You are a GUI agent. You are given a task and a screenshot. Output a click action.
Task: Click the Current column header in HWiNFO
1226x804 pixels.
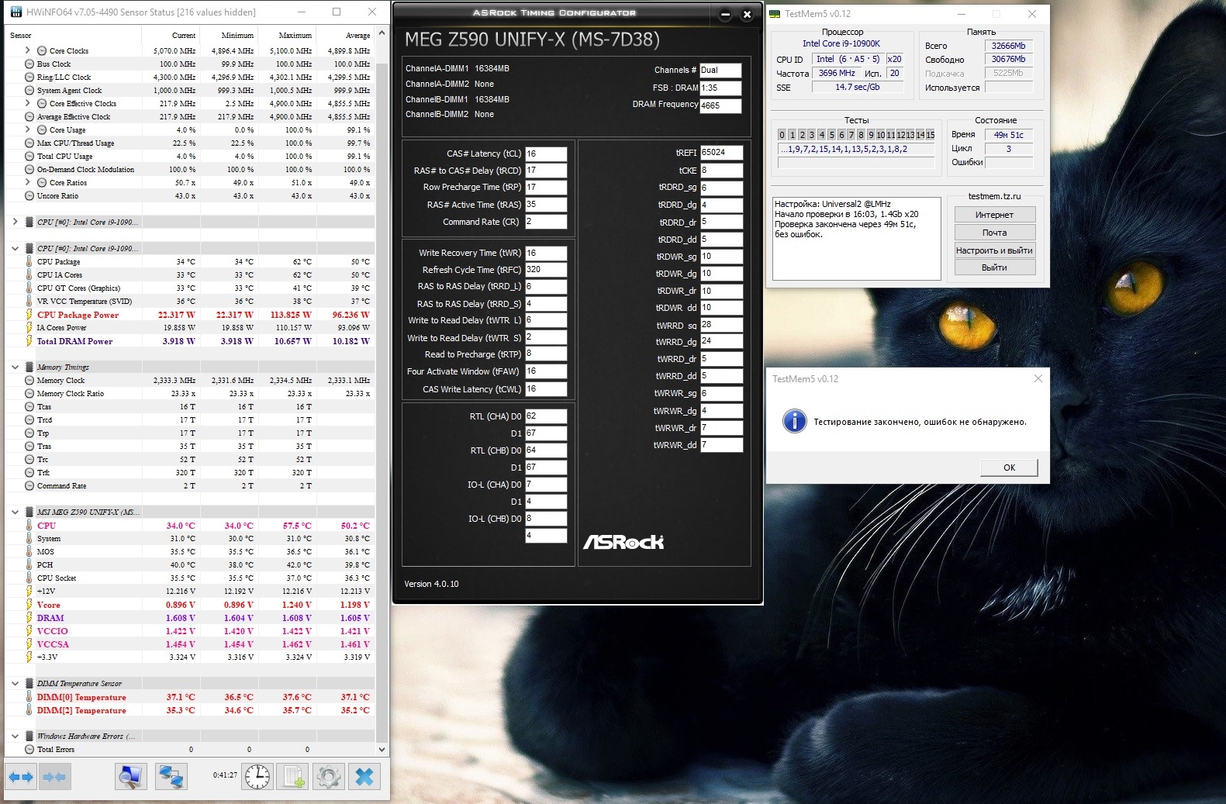[184, 36]
